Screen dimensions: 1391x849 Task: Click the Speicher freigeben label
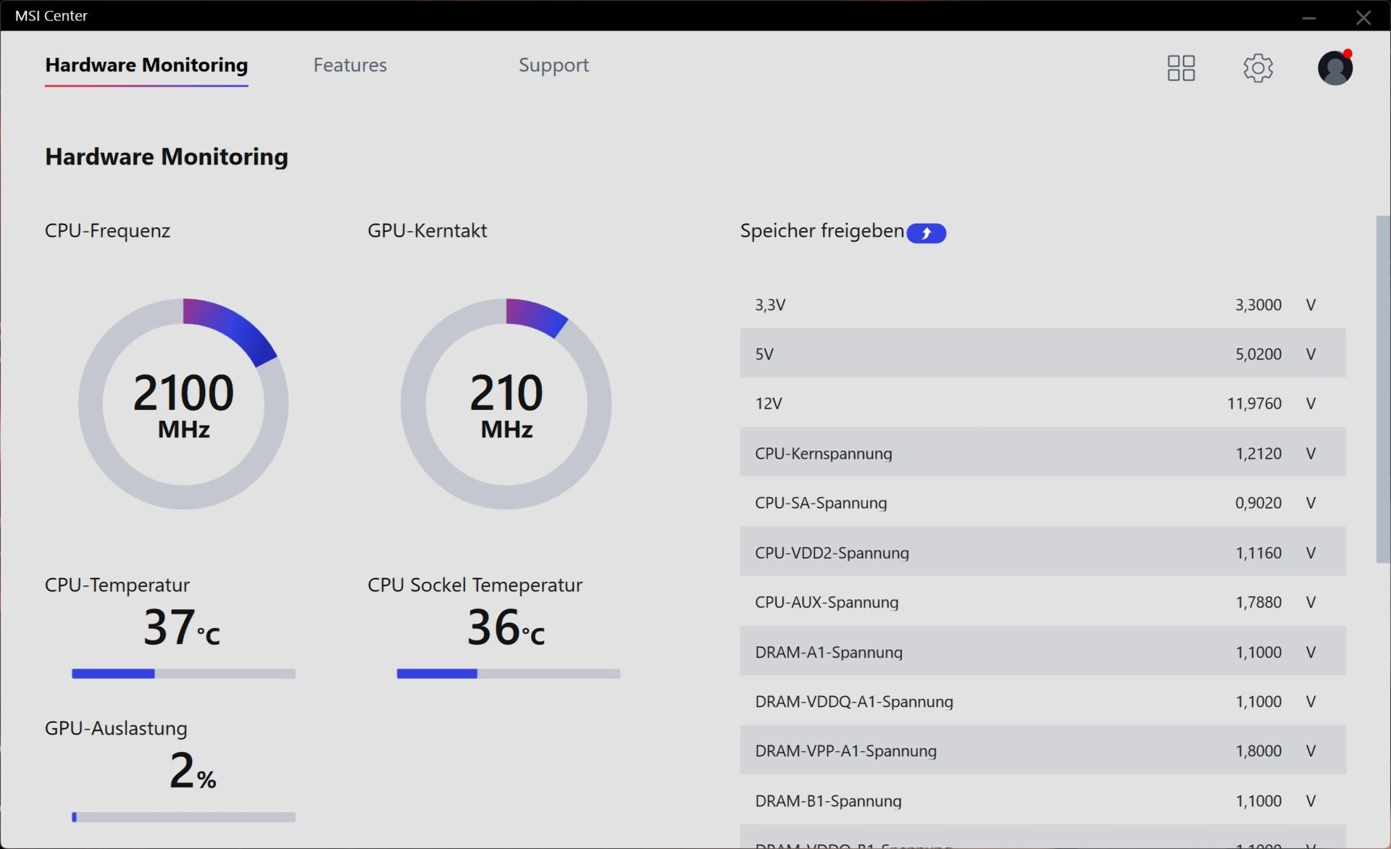[822, 231]
